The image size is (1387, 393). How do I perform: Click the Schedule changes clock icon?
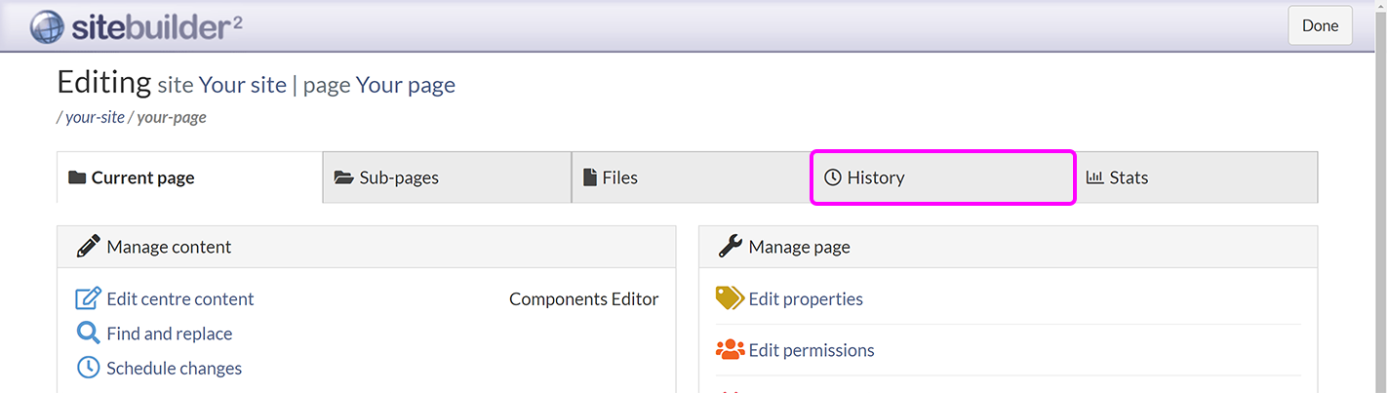click(x=89, y=368)
